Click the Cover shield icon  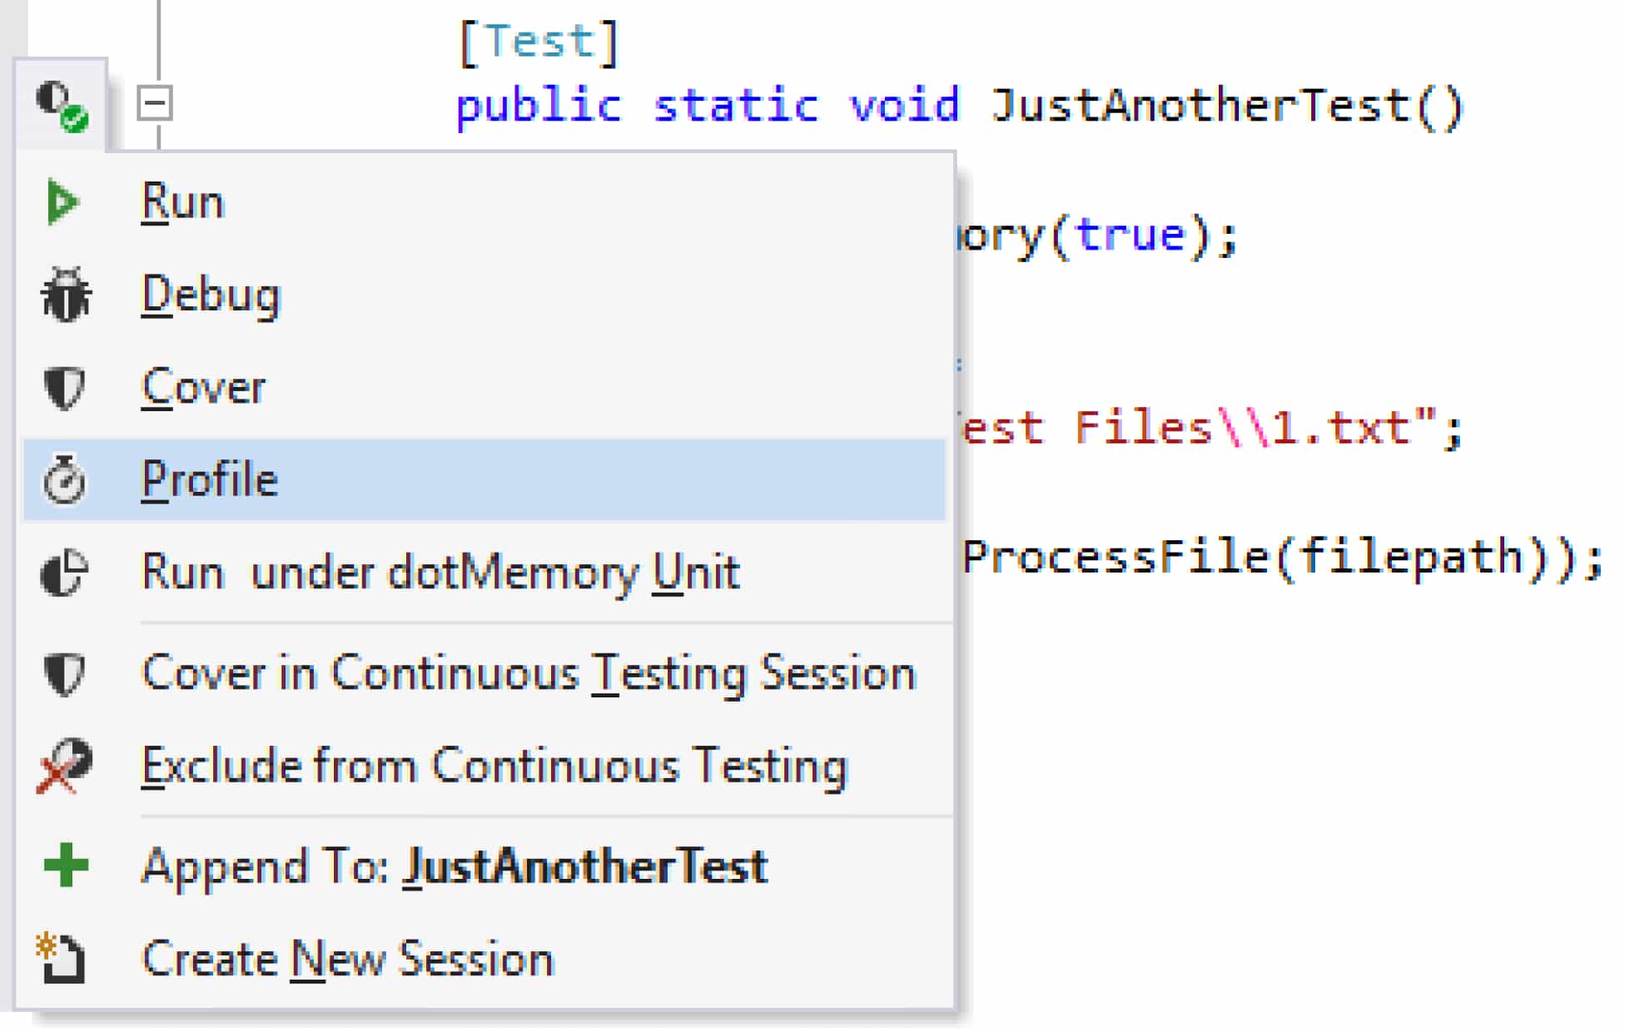click(x=65, y=385)
